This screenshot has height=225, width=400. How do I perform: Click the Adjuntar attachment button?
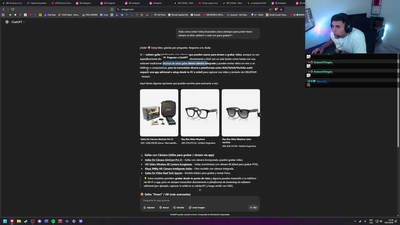[149, 207]
